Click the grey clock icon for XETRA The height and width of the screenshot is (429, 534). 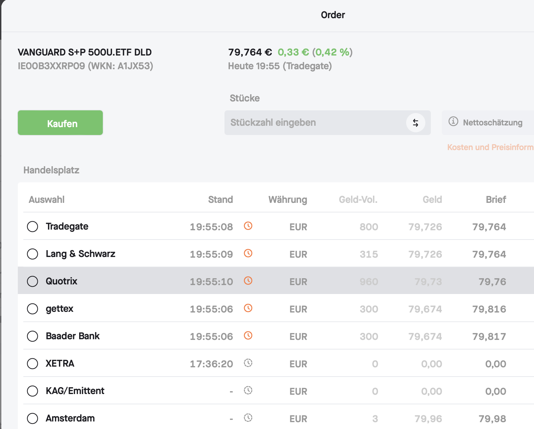(x=248, y=363)
